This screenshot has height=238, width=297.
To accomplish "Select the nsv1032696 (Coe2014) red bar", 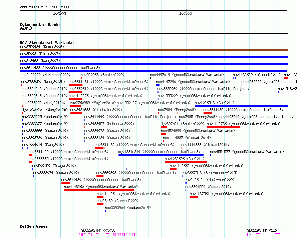I will [x=186, y=162].
